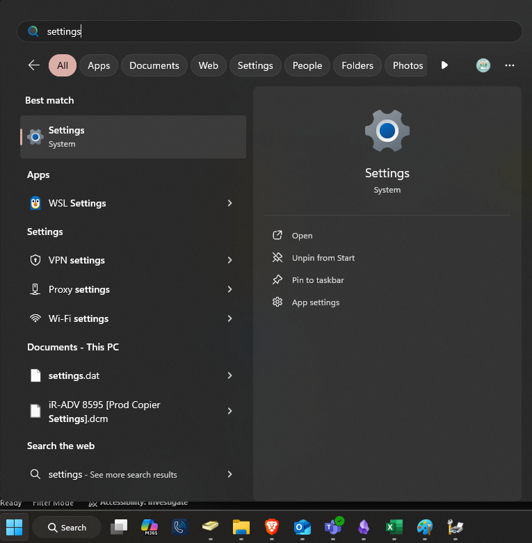
Task: Click the large Settings gear in preview pane
Action: click(387, 131)
